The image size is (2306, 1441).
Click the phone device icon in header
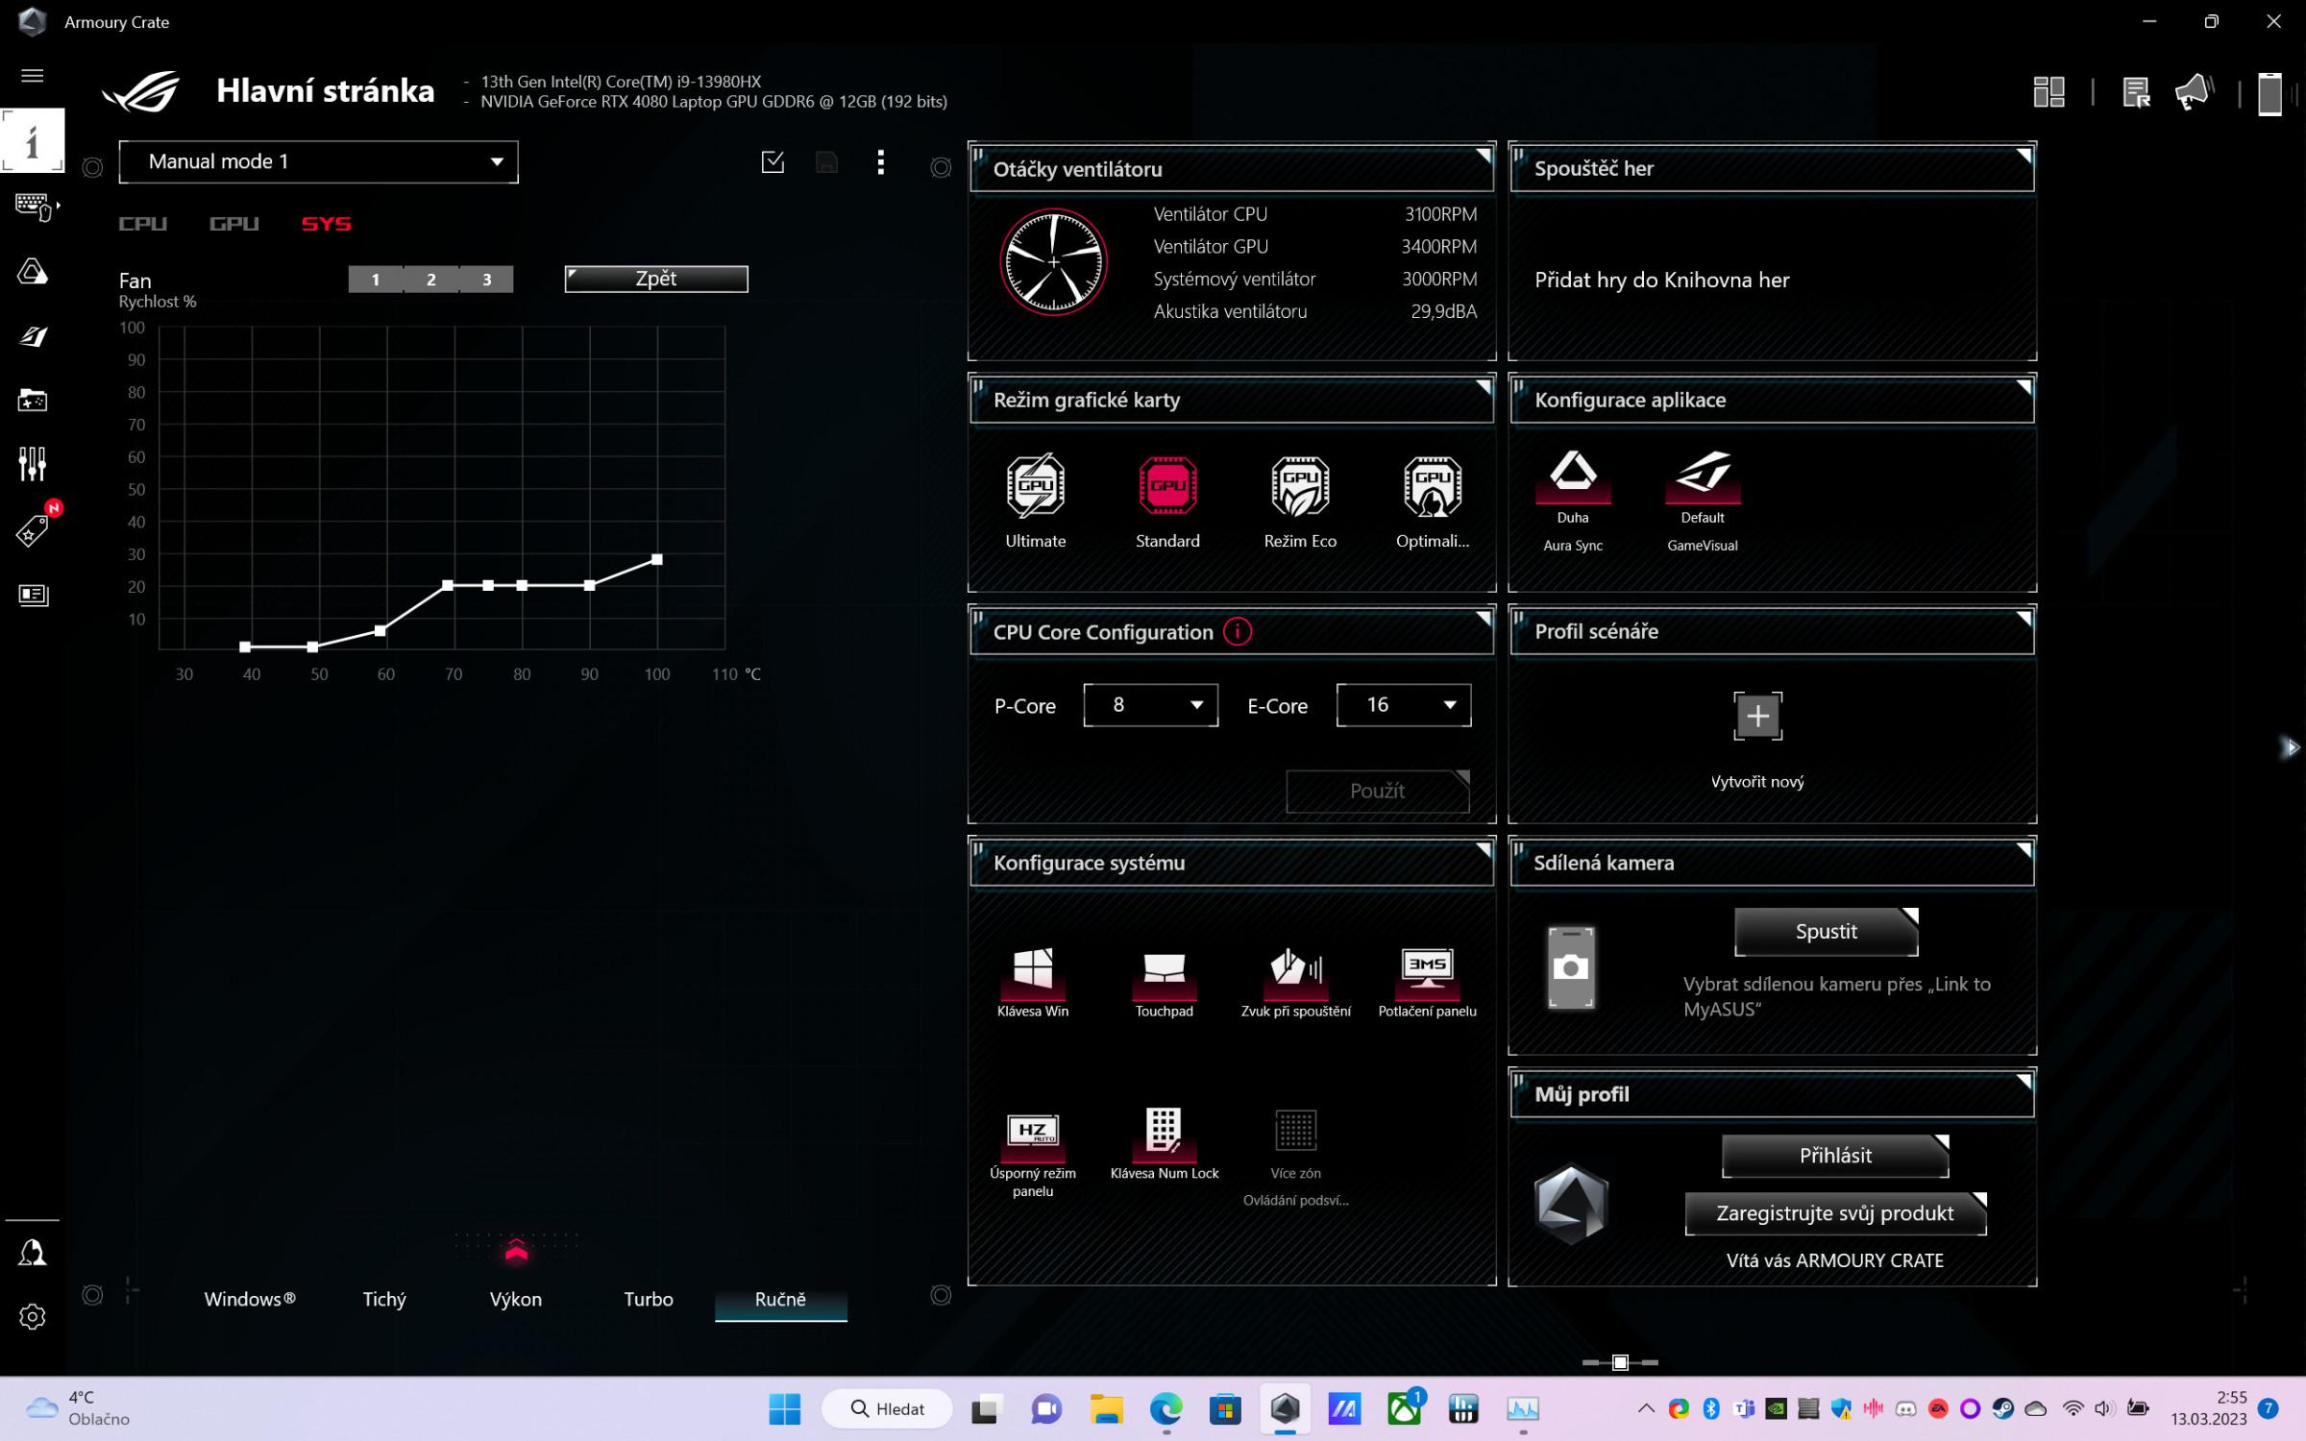tap(2269, 93)
